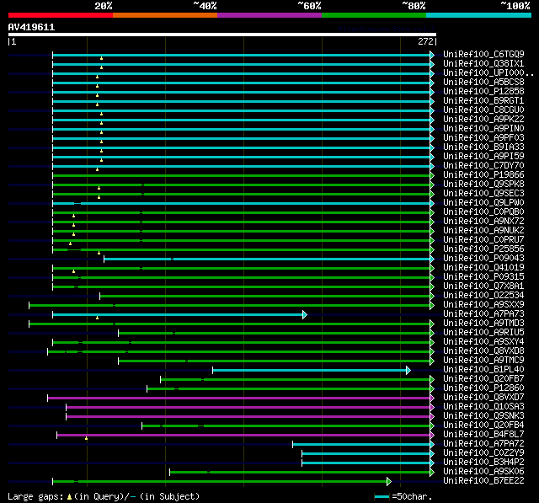The width and height of the screenshot is (539, 503).
Task: Select the UniRef100_A9SK06 label
Action: (x=483, y=472)
